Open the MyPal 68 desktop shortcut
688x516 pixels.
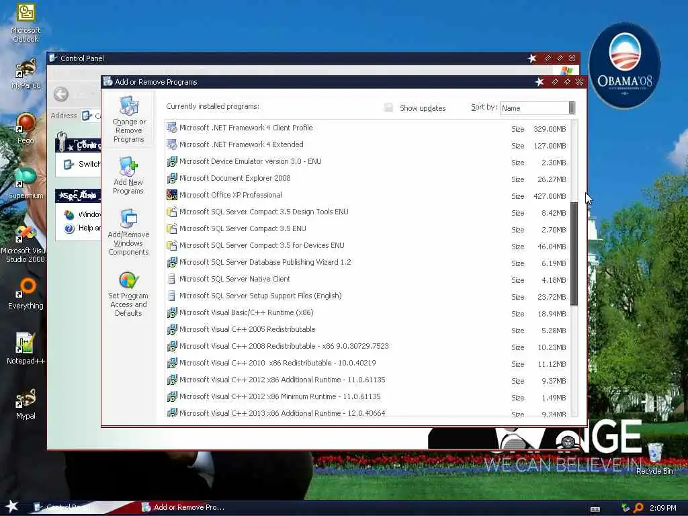click(26, 73)
